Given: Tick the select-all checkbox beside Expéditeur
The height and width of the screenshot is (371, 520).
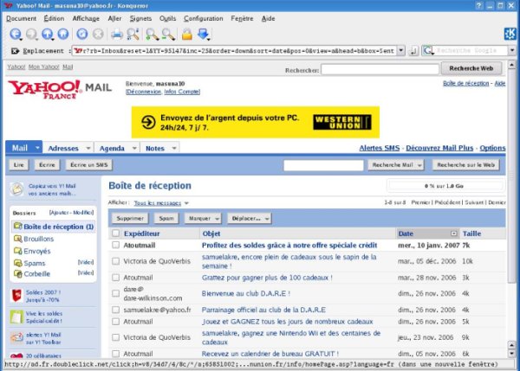Looking at the screenshot, I should click(x=115, y=233).
